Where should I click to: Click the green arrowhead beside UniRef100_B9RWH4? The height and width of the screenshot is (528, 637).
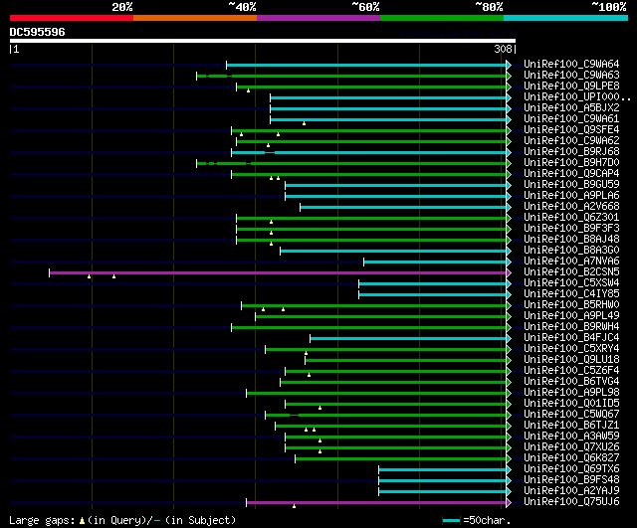tap(509, 327)
